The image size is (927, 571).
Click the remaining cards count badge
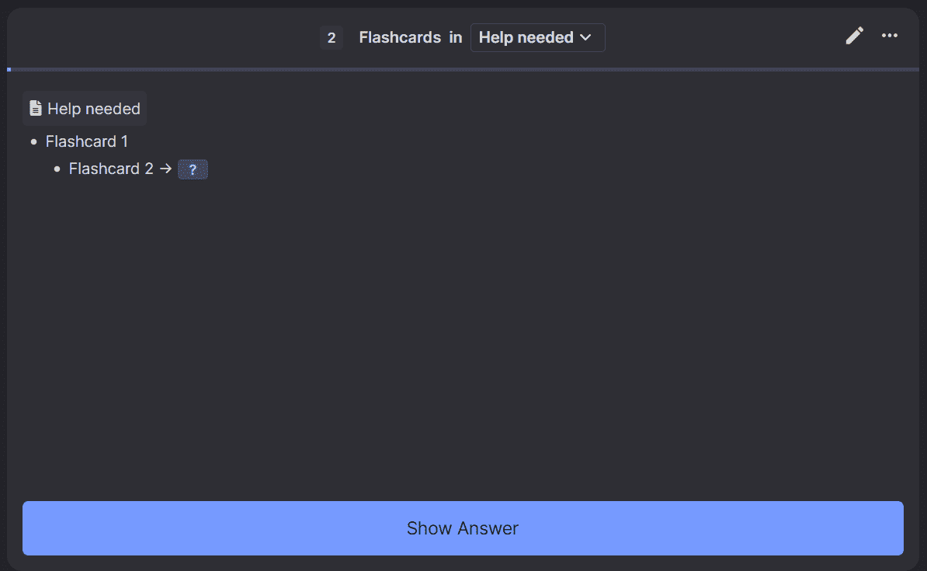(331, 37)
